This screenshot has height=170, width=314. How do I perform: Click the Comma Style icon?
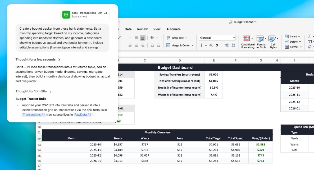(x=217, y=45)
